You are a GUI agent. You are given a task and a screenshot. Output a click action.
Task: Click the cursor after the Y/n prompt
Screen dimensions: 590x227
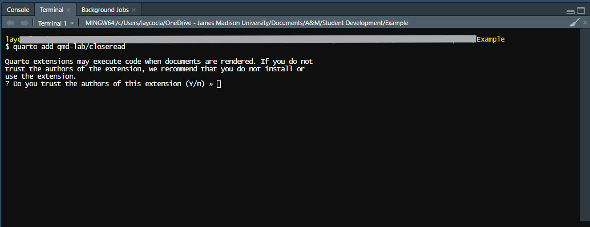click(219, 84)
